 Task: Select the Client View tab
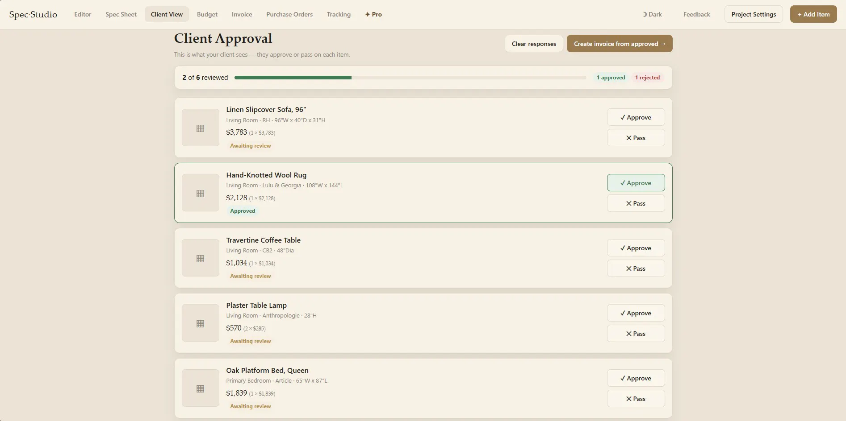point(167,14)
